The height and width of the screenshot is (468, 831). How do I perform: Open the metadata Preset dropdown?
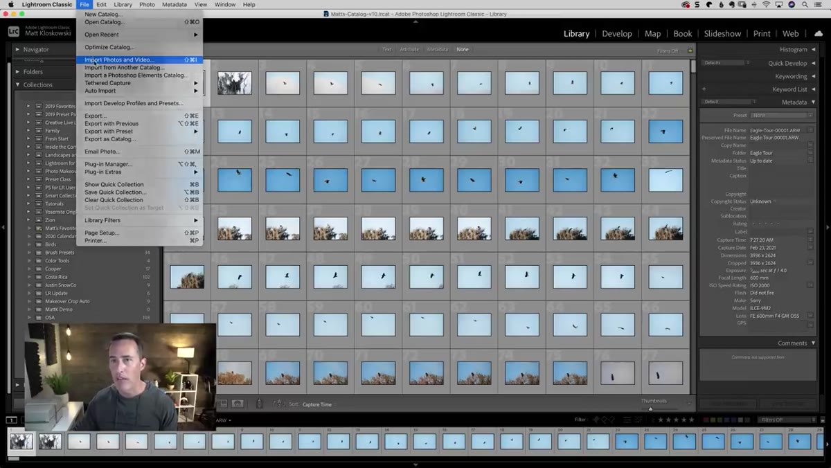[x=782, y=115]
